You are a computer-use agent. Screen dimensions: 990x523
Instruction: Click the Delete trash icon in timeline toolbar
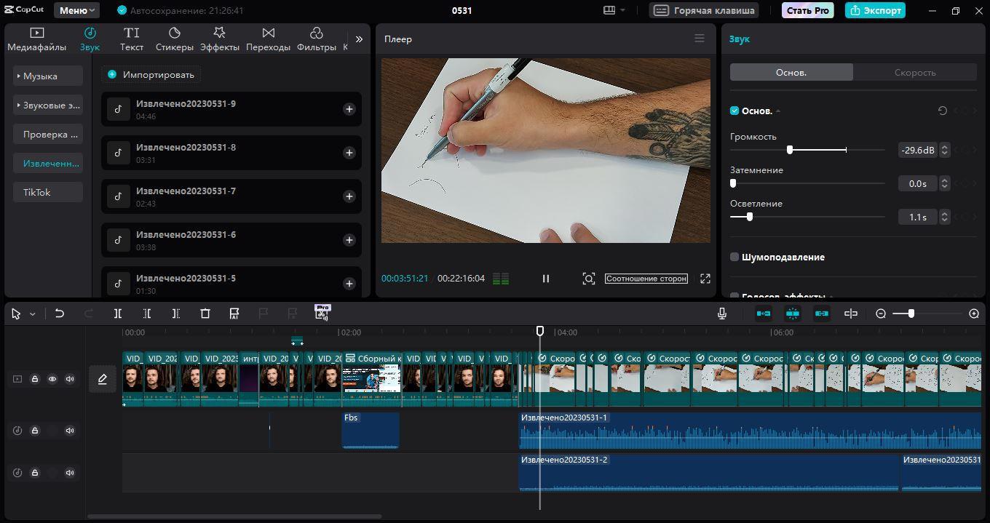point(205,314)
